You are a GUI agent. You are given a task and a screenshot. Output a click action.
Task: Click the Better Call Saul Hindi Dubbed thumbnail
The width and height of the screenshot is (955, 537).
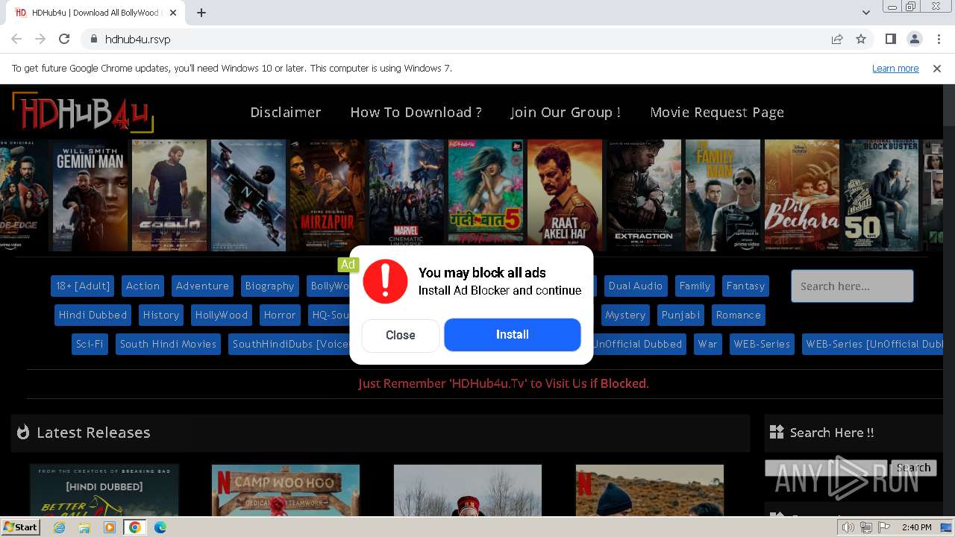pyautogui.click(x=104, y=490)
